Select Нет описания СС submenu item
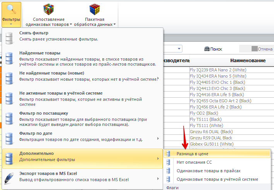 [217, 162]
